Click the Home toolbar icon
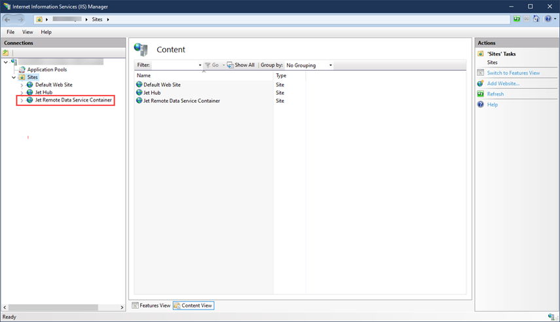The image size is (560, 322). [x=536, y=19]
